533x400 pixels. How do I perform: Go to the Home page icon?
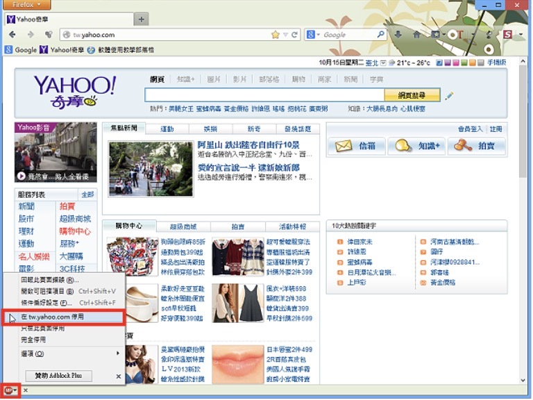tap(416, 34)
